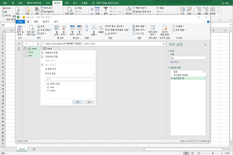The image size is (233, 155).
Task: Open Data Type: Text (데이터 형식) dropdown
Action: (x=115, y=26)
